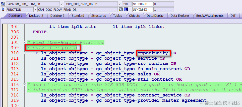242x107 pixels.
Task: Open the Tables tab
Action: point(117,16)
